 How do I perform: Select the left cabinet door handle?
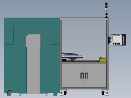[82, 76]
